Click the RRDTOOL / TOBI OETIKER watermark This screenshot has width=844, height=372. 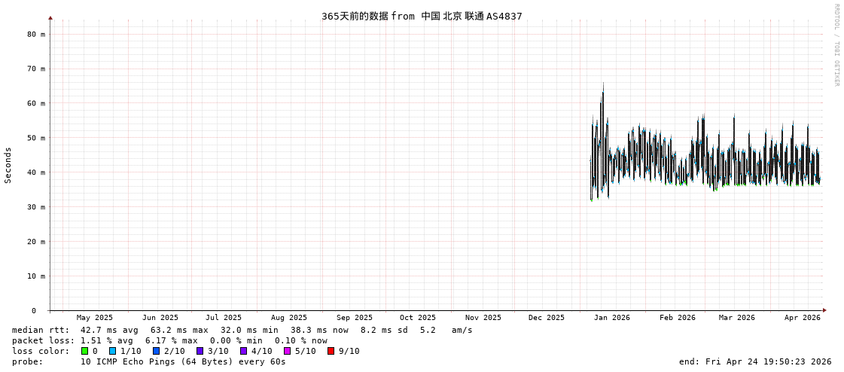836,45
